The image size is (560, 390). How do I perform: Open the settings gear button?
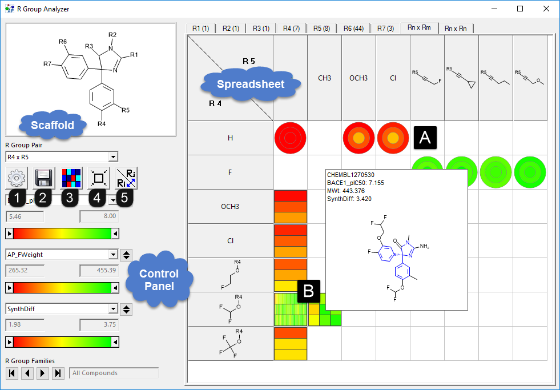click(x=17, y=178)
